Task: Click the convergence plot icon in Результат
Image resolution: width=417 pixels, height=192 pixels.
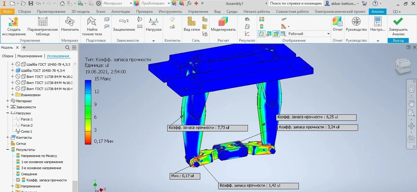Action: [x=247, y=34]
